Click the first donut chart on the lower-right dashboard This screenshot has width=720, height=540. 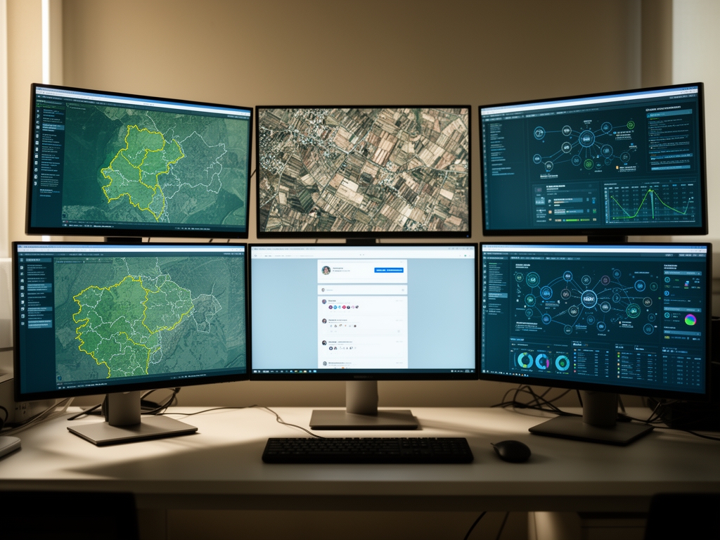525,361
